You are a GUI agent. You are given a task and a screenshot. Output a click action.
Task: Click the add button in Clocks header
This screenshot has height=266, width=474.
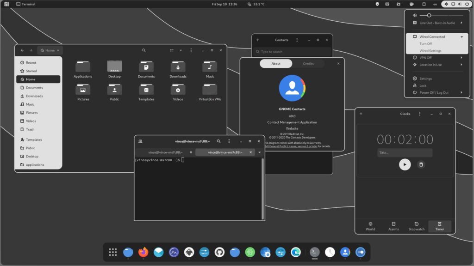pyautogui.click(x=361, y=114)
